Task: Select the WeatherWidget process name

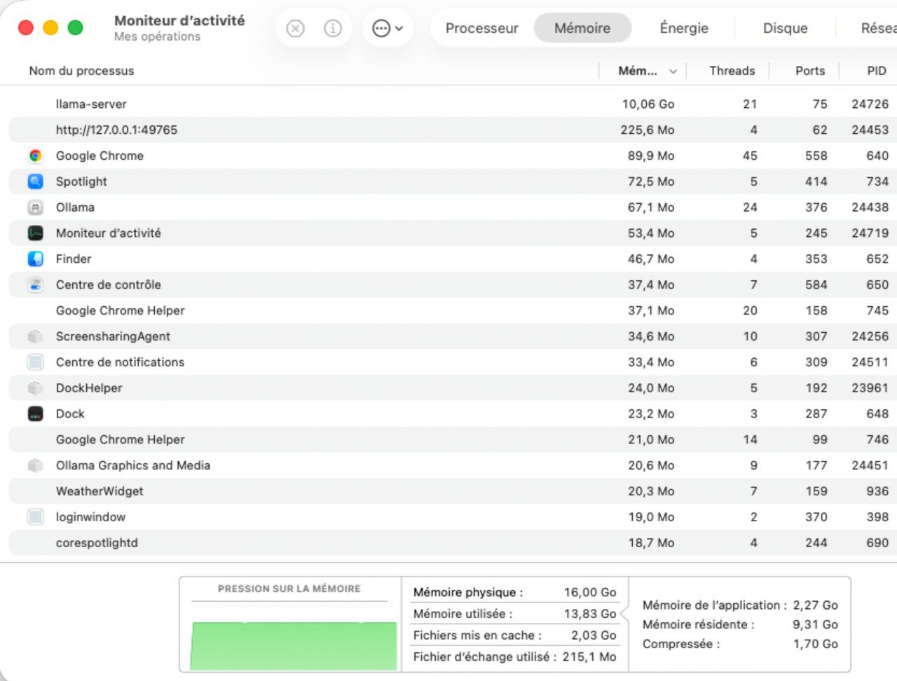Action: (x=100, y=491)
